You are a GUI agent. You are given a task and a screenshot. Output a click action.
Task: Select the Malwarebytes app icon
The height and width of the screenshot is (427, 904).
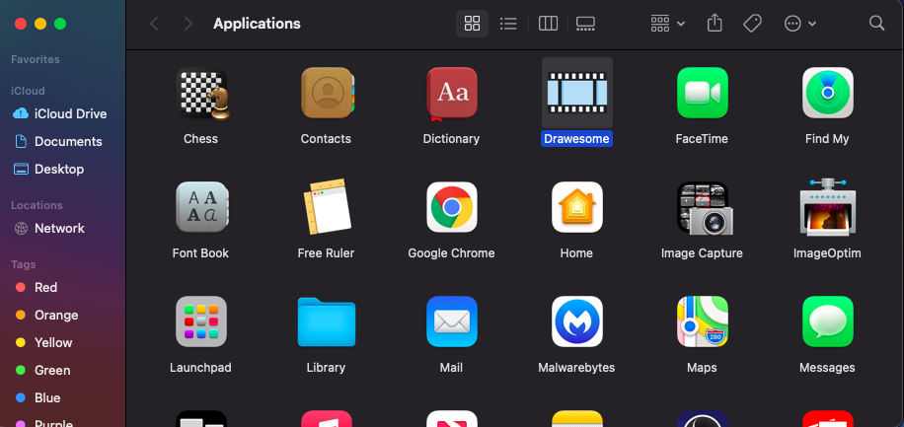pyautogui.click(x=577, y=320)
